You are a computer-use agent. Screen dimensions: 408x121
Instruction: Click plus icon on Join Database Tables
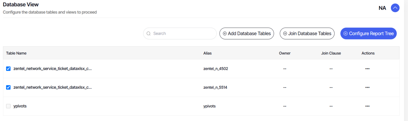tap(285, 33)
